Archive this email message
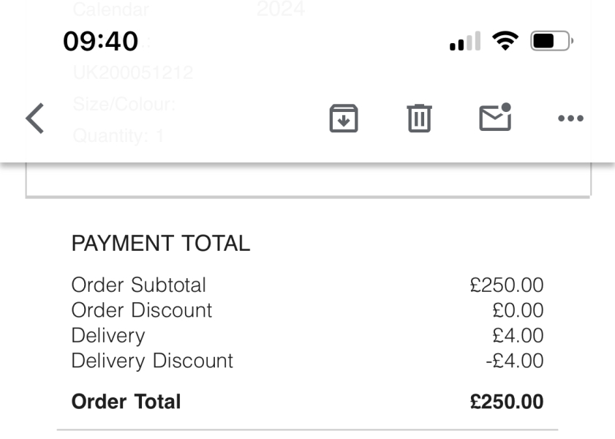This screenshot has width=615, height=439. click(343, 119)
